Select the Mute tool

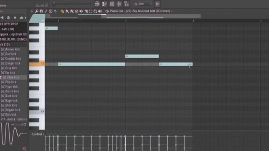(x=81, y=11)
